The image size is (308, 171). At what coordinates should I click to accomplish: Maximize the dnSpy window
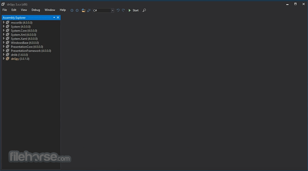pyautogui.click(x=295, y=4)
